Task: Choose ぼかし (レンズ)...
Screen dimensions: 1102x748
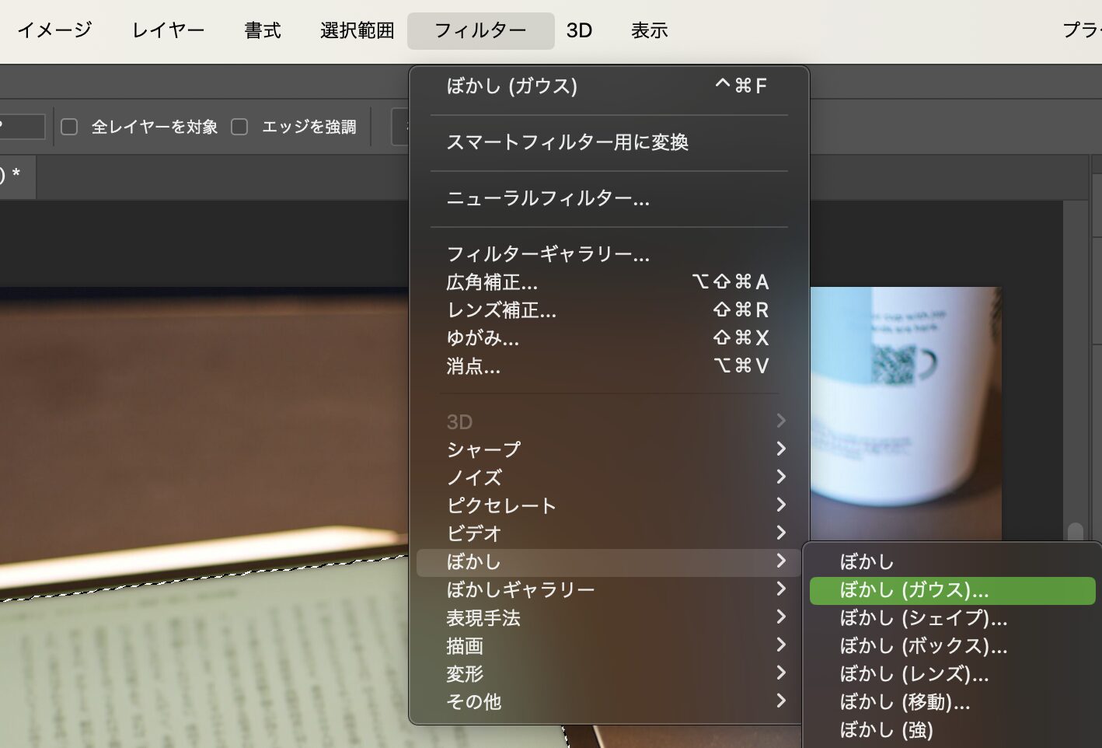Action: point(952,674)
